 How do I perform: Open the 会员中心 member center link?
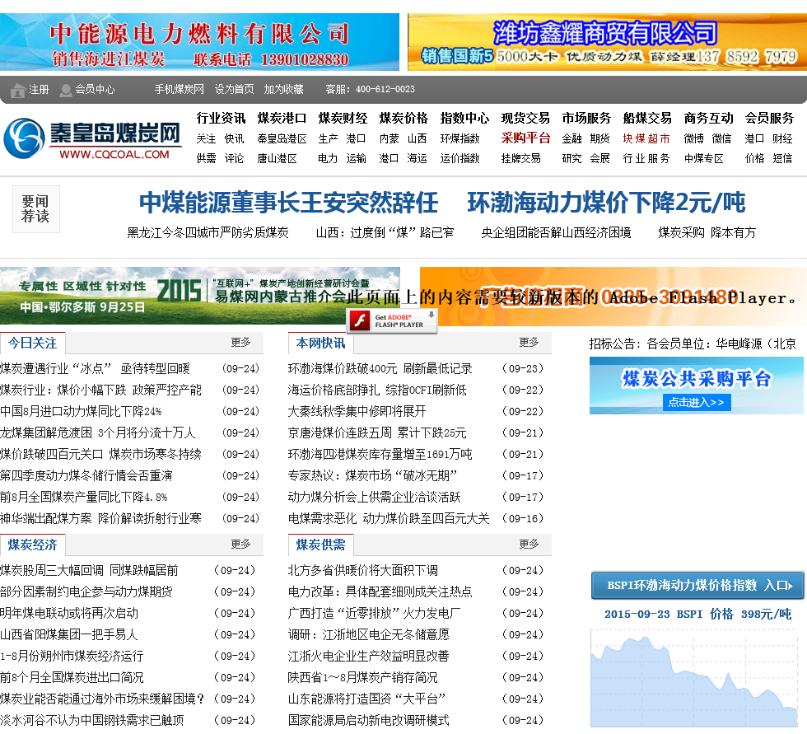pos(95,90)
